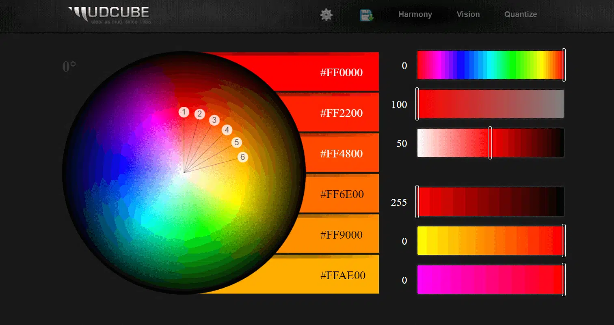
Task: Select color wheel marker 5
Action: tap(237, 142)
